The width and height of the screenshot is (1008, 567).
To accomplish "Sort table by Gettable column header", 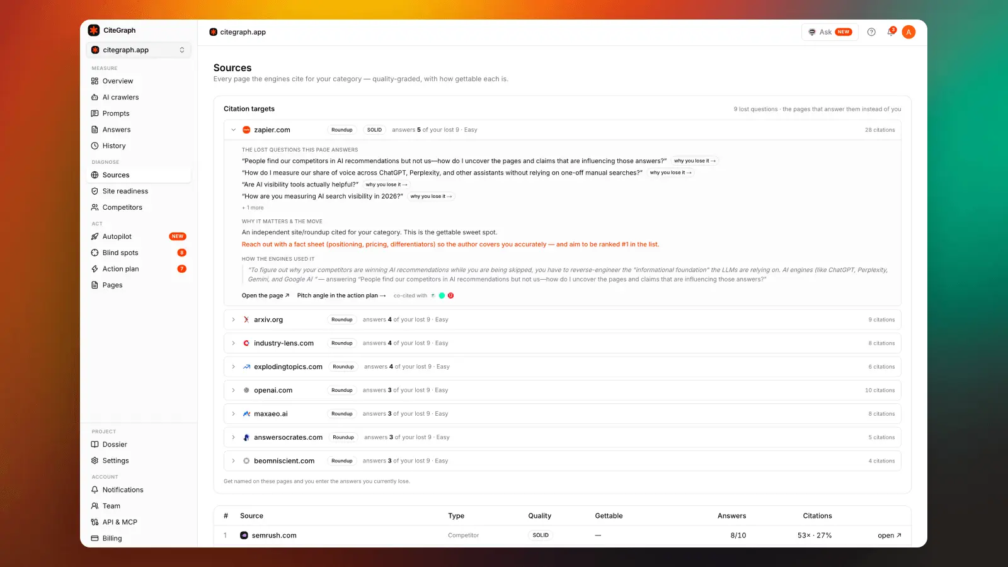I will click(609, 516).
